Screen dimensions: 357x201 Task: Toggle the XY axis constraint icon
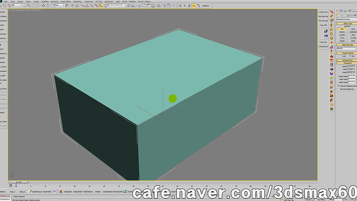194,5
